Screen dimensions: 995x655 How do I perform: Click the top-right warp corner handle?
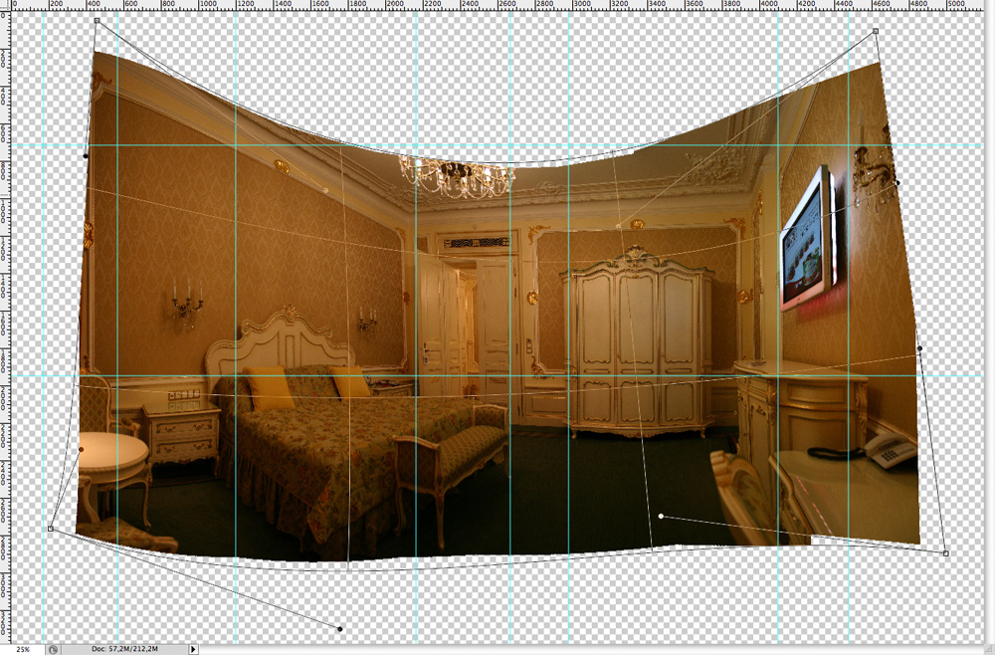tap(876, 31)
